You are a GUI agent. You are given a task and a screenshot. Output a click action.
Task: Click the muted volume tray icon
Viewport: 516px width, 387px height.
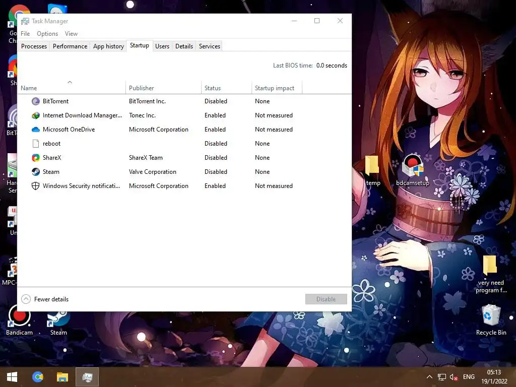454,377
